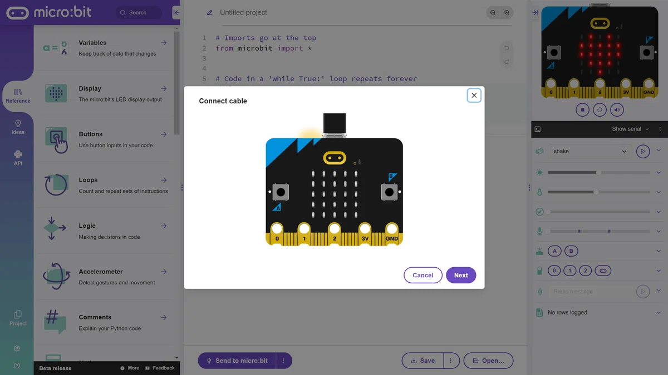Send the shake gesture play button
The image size is (668, 375).
click(x=643, y=151)
